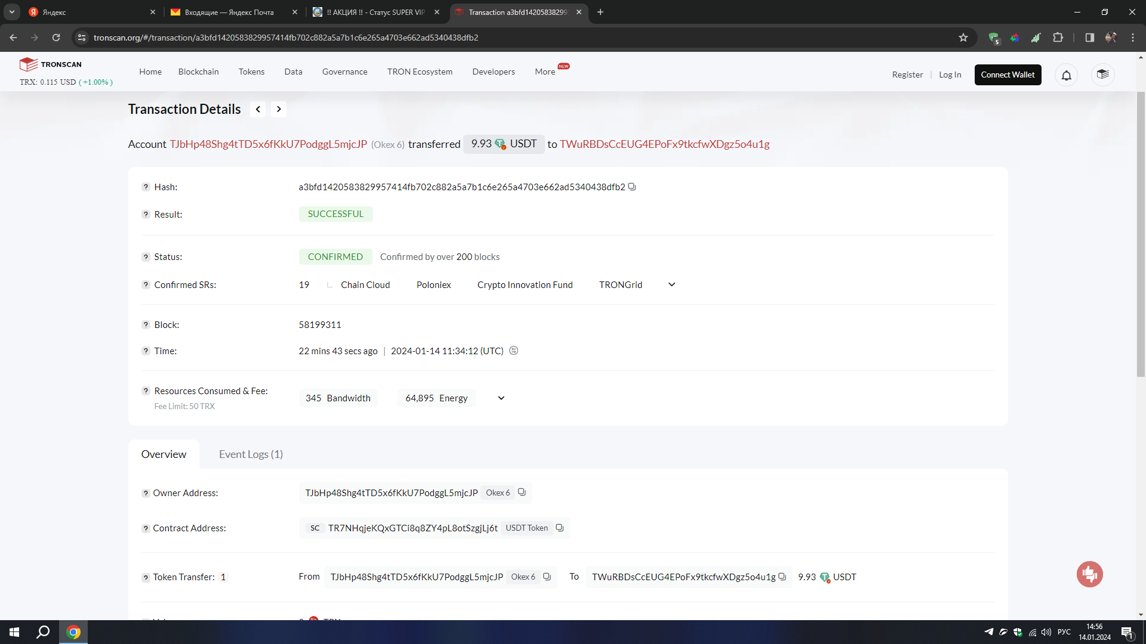Image resolution: width=1146 pixels, height=644 pixels.
Task: Open the Developers menu
Action: [494, 72]
